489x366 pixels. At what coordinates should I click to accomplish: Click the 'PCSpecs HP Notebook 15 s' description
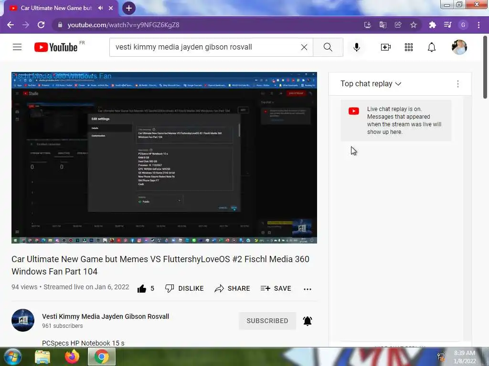(83, 343)
